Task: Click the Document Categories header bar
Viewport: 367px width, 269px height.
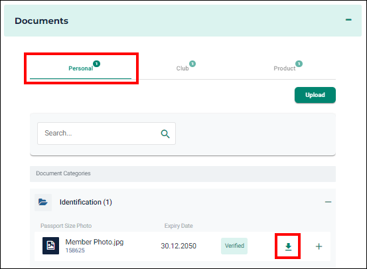Action: click(x=183, y=174)
